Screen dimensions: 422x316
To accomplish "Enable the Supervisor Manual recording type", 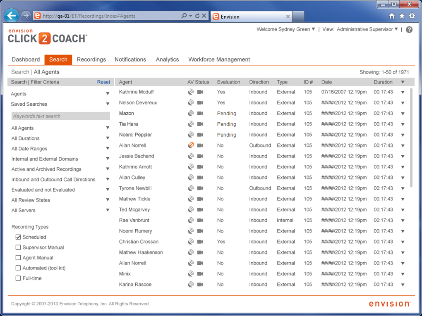I will coord(18,247).
